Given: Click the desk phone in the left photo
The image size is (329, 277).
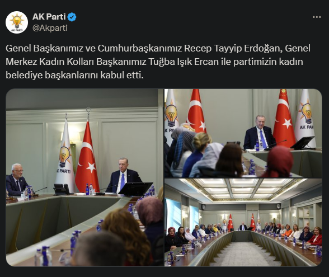Looking at the screenshot, I should pos(62,189).
